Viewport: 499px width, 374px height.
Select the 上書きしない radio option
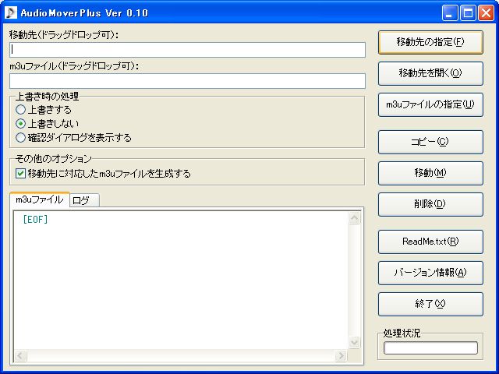coord(21,124)
